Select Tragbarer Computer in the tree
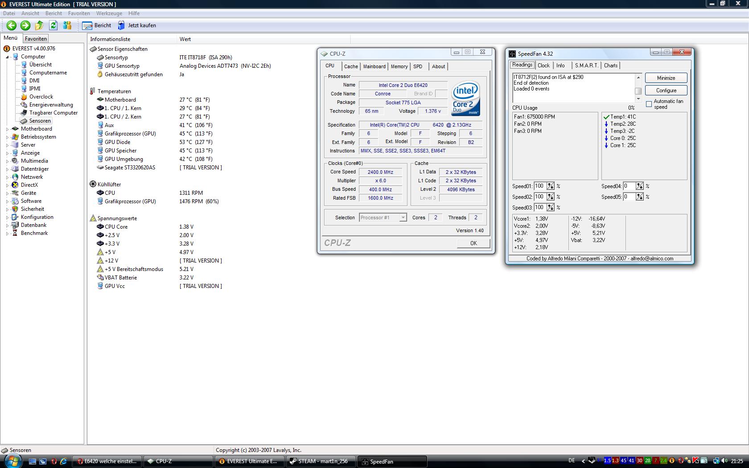 53,113
